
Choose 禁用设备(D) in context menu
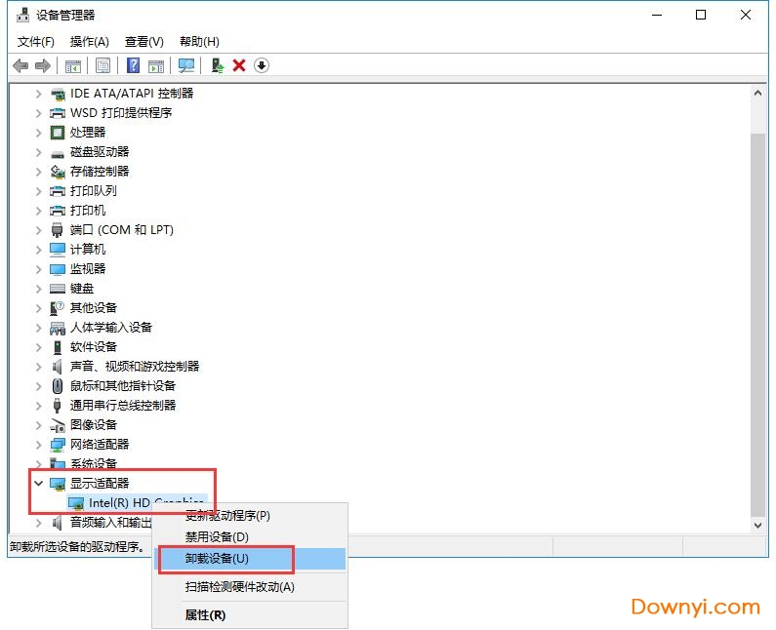click(x=217, y=536)
